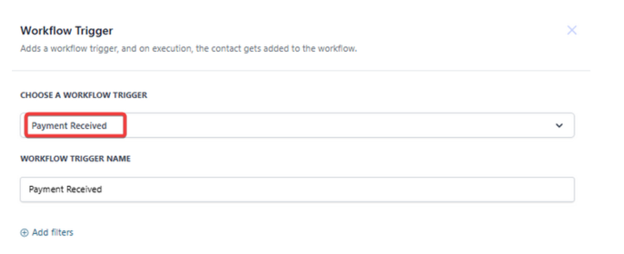The height and width of the screenshot is (254, 624).
Task: Focus the Workflow Trigger Name input field
Action: pos(297,189)
